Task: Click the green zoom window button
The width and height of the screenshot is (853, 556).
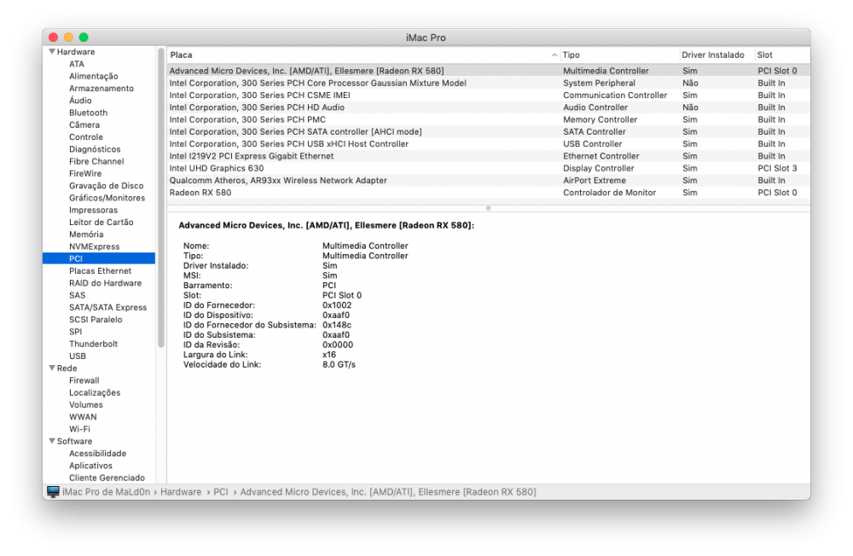Action: tap(84, 37)
